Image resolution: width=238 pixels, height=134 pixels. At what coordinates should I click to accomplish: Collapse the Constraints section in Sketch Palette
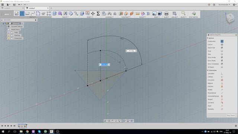tap(208, 70)
